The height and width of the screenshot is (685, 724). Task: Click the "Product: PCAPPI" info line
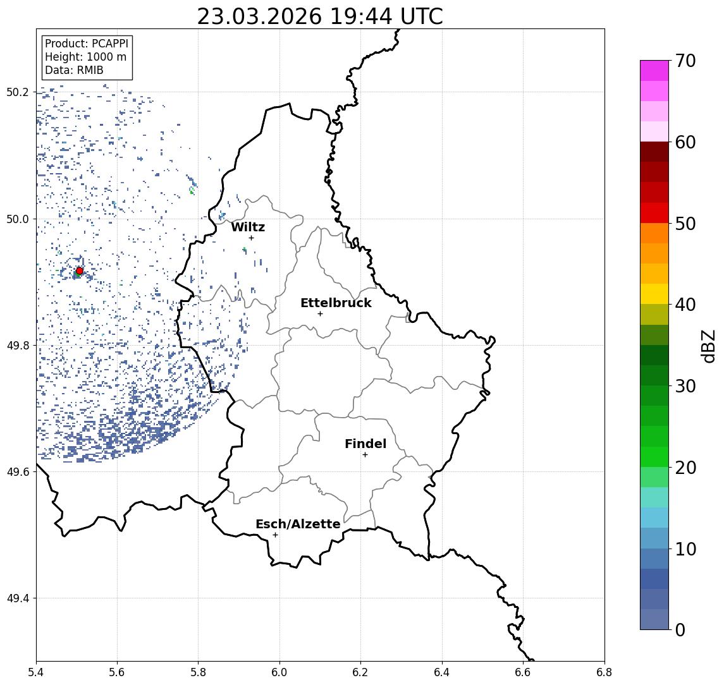click(x=87, y=44)
